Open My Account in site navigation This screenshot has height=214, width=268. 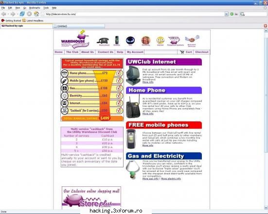[x=135, y=52]
